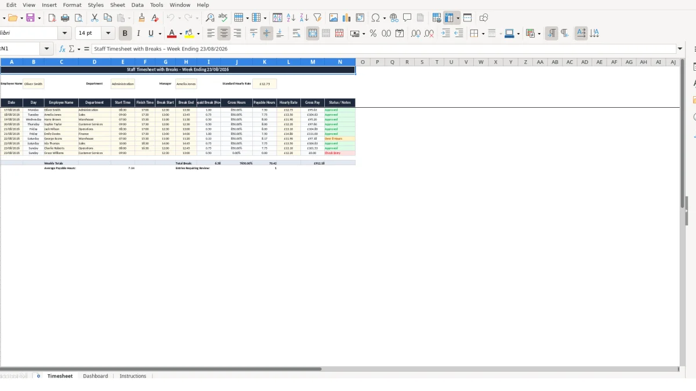Apply the yellow highlighting color
696x391 pixels.
pyautogui.click(x=189, y=34)
